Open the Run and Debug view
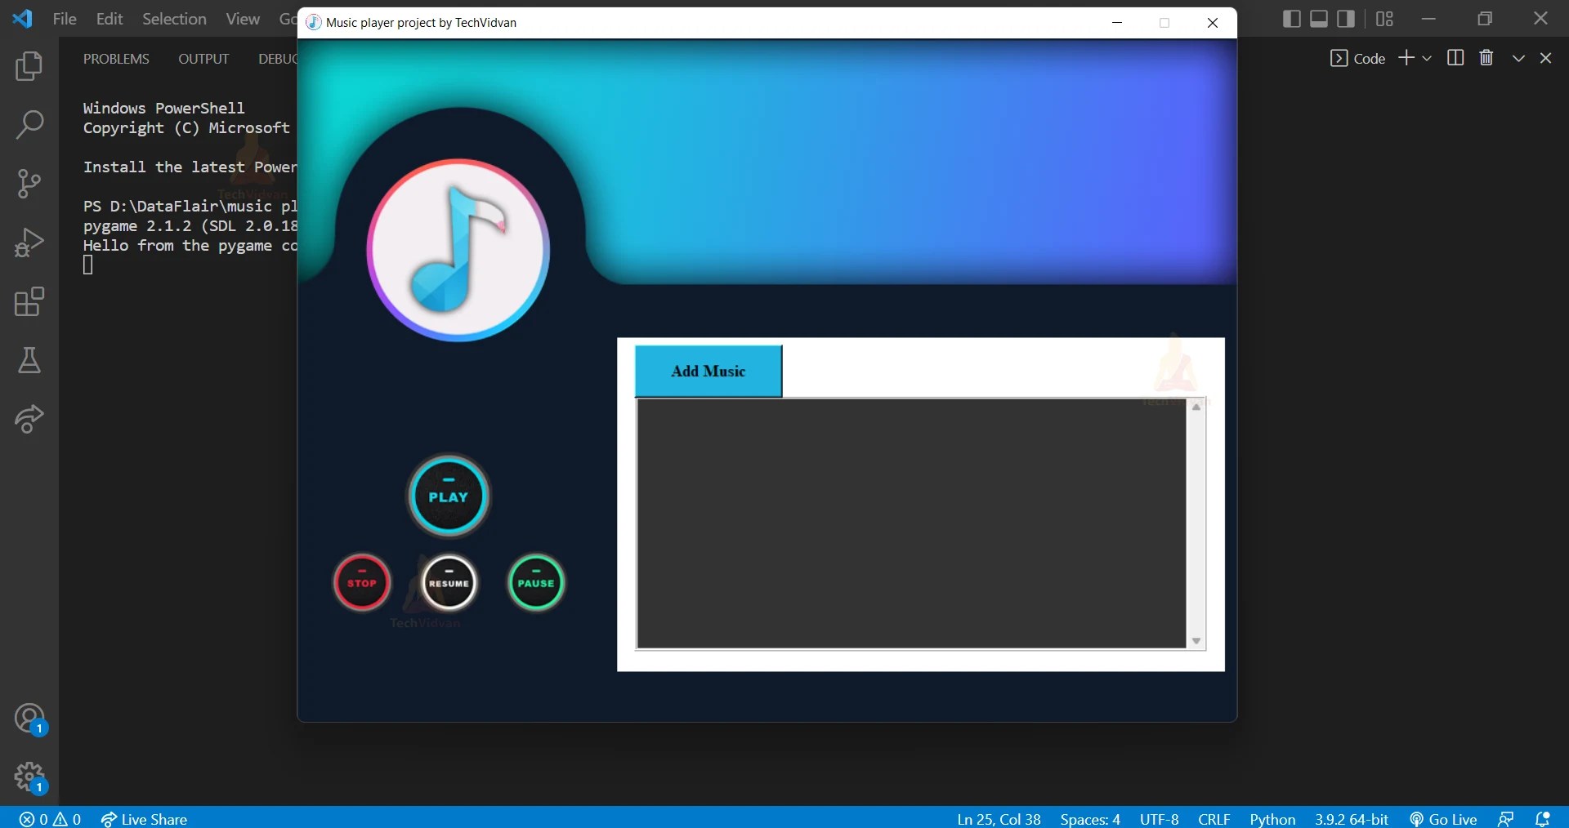This screenshot has height=828, width=1569. (29, 242)
